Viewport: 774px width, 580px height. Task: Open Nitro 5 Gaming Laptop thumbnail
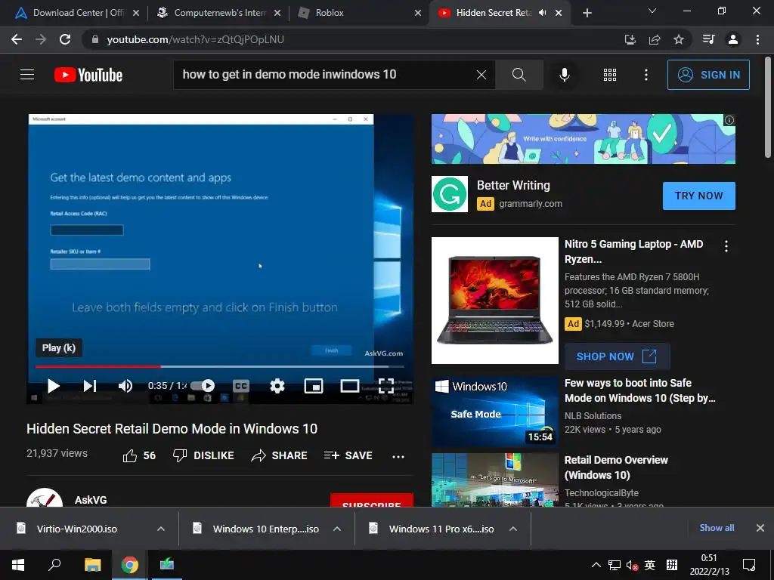(494, 301)
